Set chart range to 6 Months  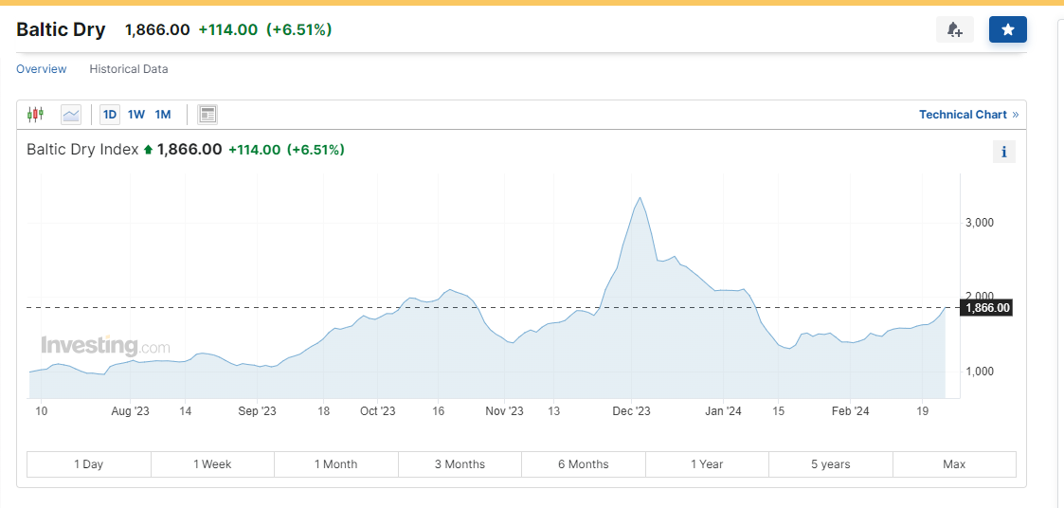[584, 464]
